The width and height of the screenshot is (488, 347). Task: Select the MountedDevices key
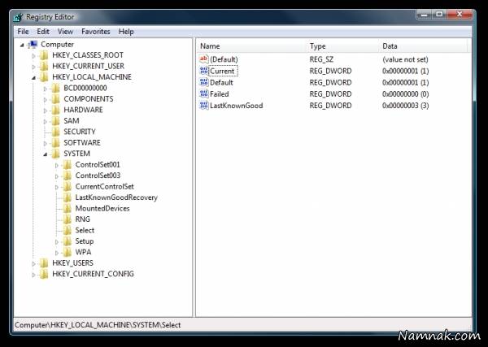tap(102, 208)
